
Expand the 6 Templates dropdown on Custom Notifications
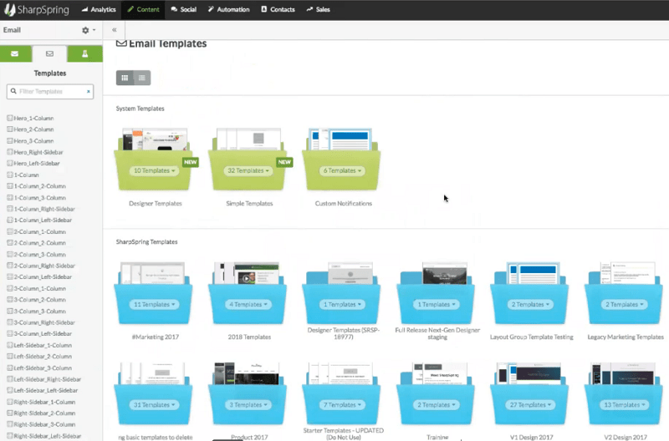(343, 170)
